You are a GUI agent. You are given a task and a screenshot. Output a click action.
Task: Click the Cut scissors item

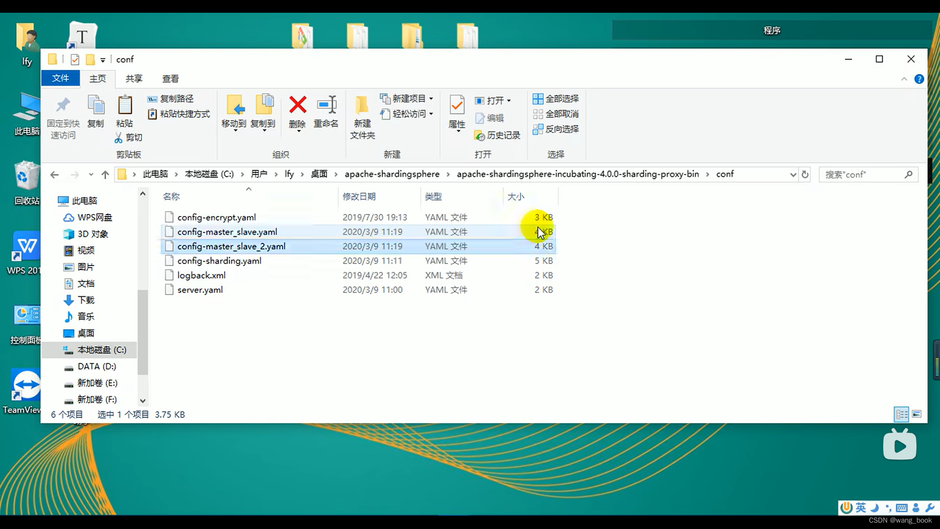click(128, 138)
